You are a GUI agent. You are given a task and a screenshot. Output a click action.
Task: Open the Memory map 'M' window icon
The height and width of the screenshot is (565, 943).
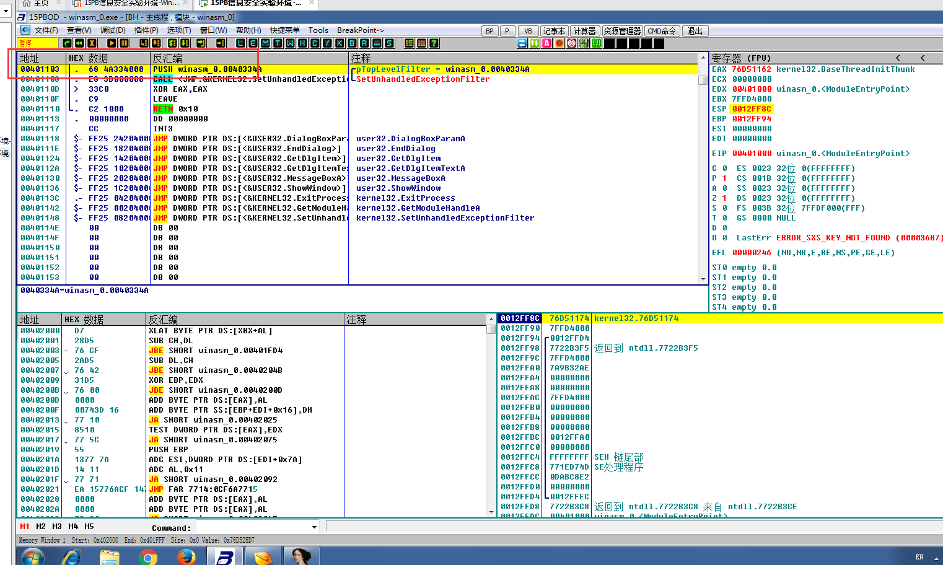pyautogui.click(x=265, y=43)
